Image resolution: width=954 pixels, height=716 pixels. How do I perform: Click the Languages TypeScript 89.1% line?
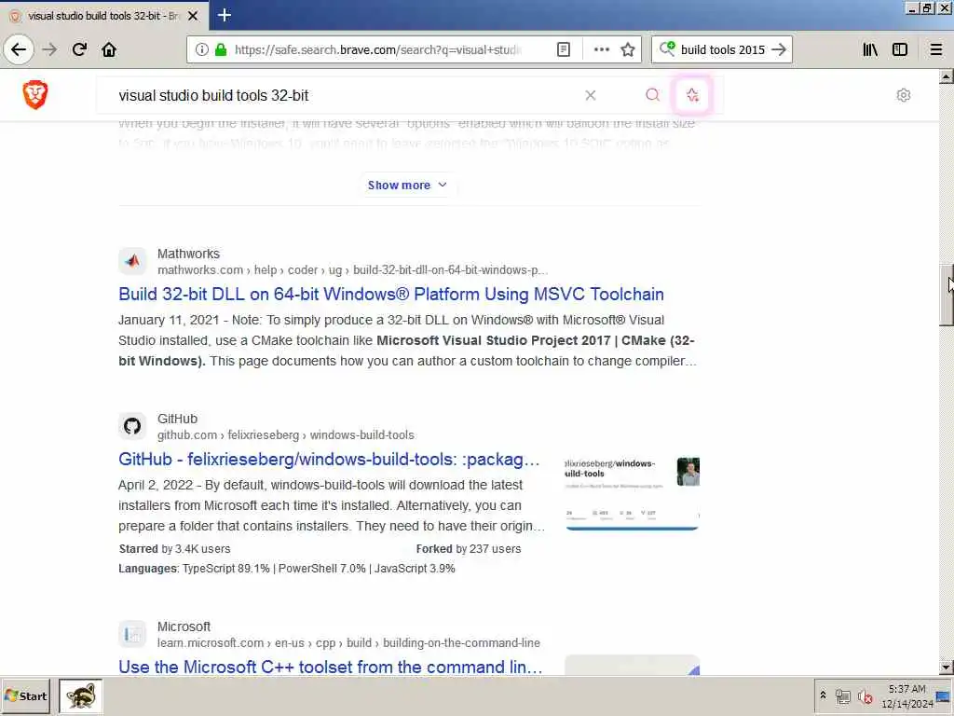pos(287,568)
